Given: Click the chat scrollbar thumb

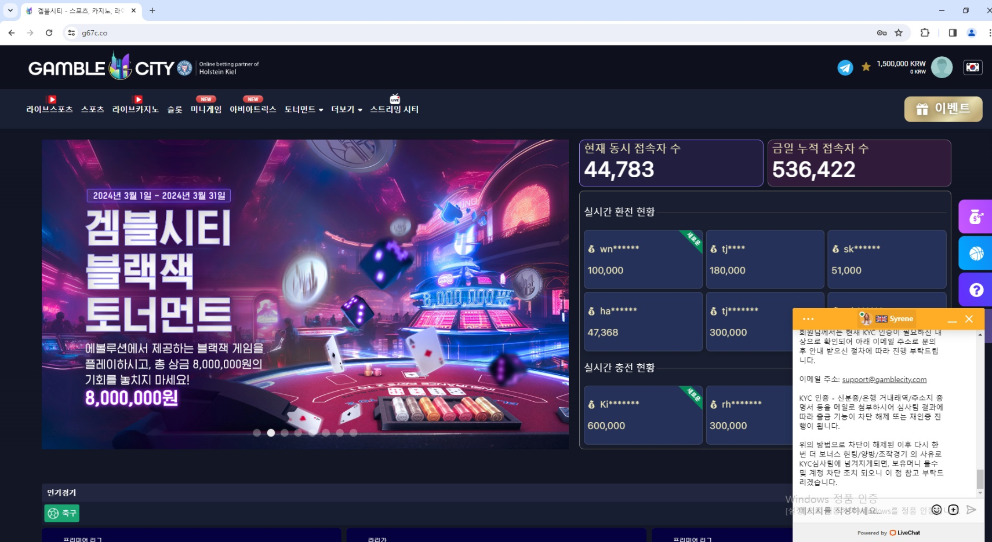Looking at the screenshot, I should point(980,479).
